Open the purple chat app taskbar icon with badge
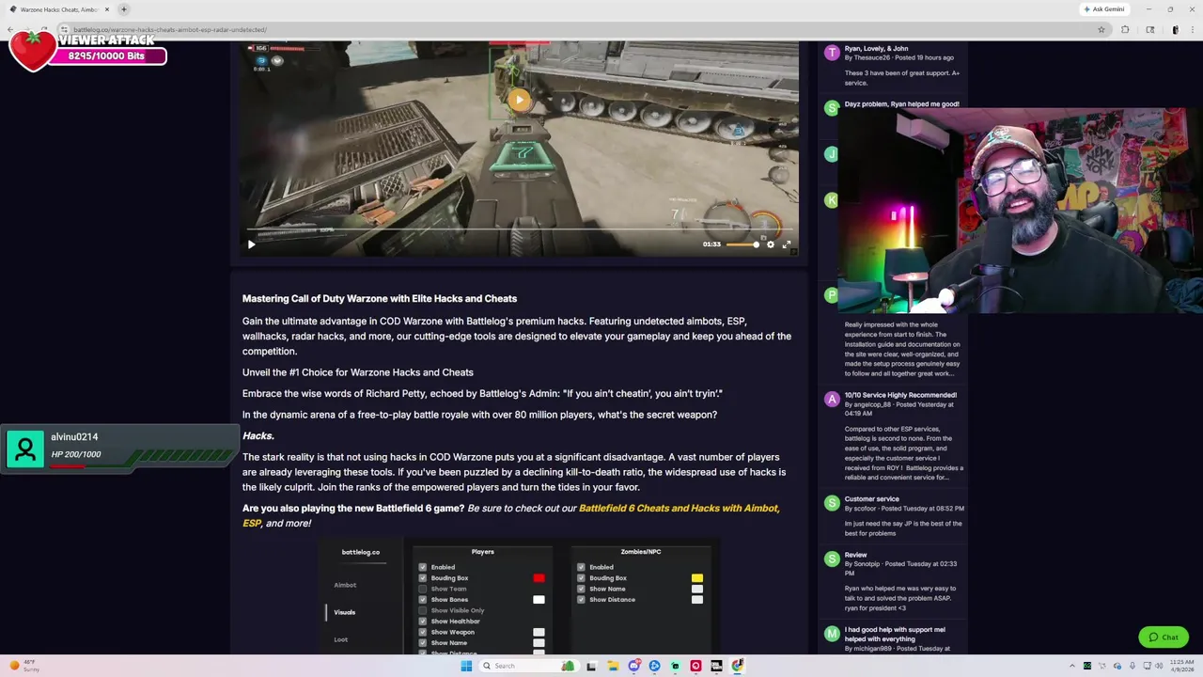 pos(633,666)
